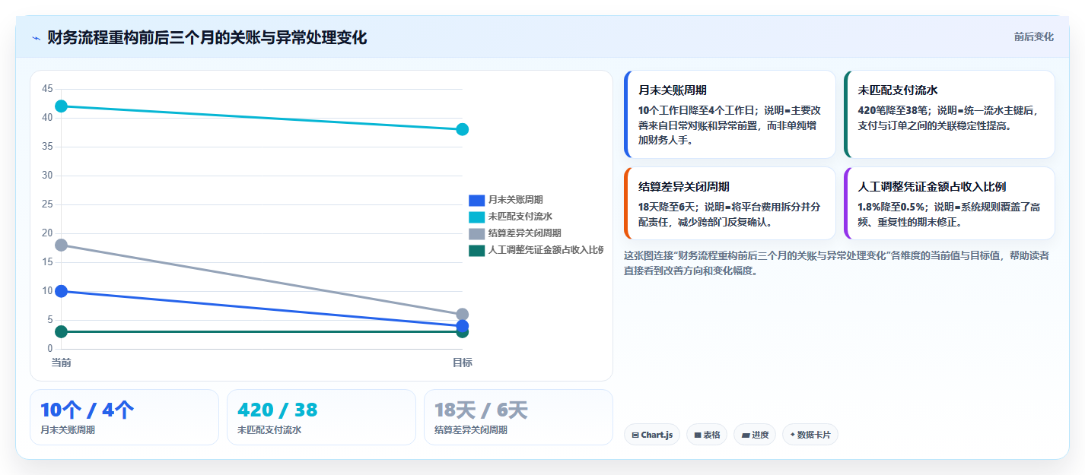This screenshot has height=475, width=1085.
Task: Open the 月末关账周期 info card
Action: [730, 115]
